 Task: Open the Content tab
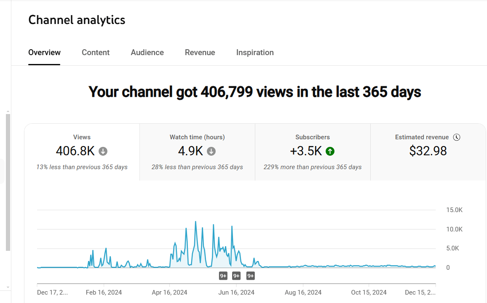pos(96,53)
